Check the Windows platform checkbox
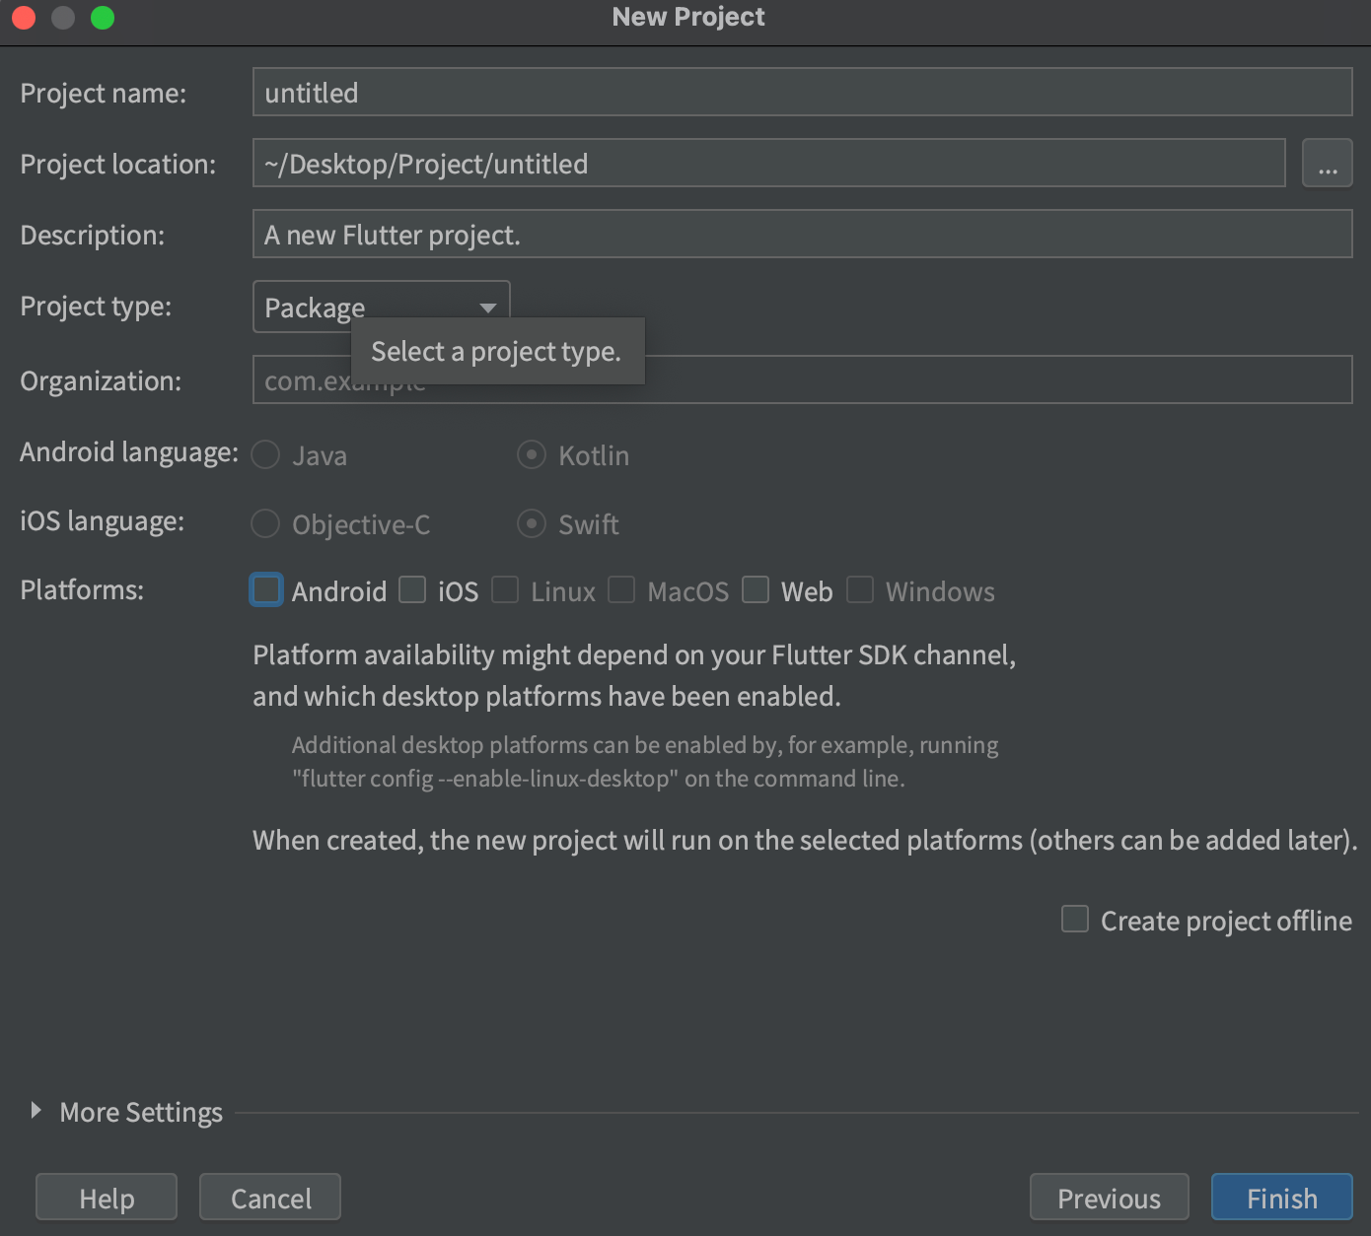Viewport: 1371px width, 1236px height. pos(860,589)
